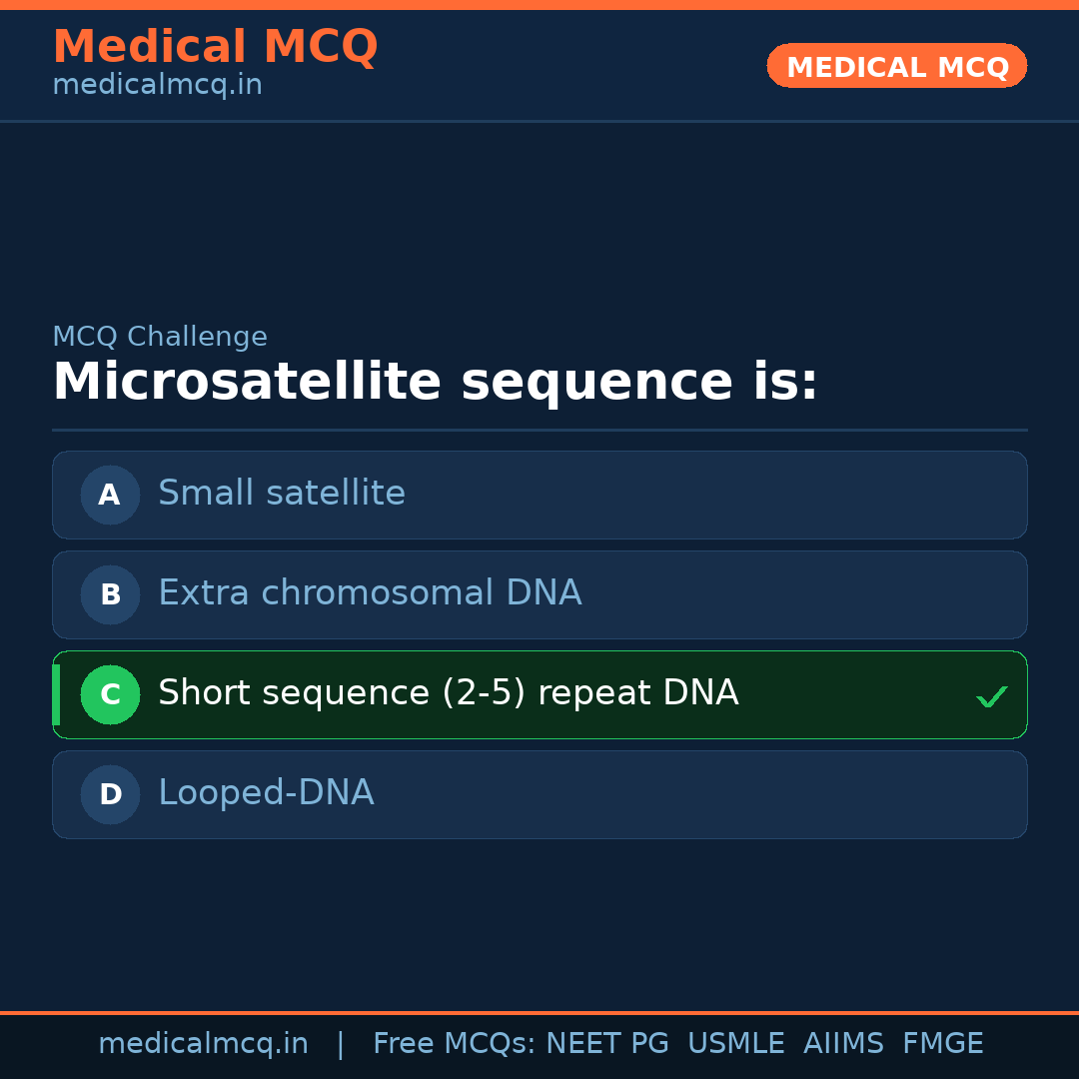Click the "MCQ Challenge" label

click(x=160, y=337)
